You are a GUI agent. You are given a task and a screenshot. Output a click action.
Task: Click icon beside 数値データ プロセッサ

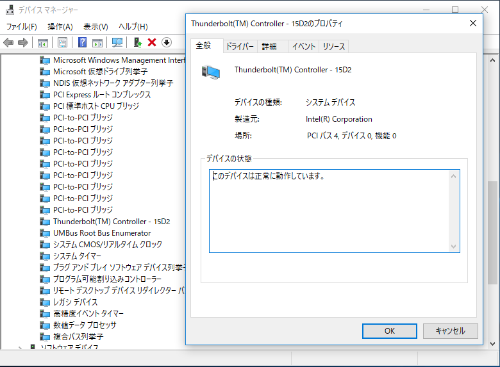45,325
